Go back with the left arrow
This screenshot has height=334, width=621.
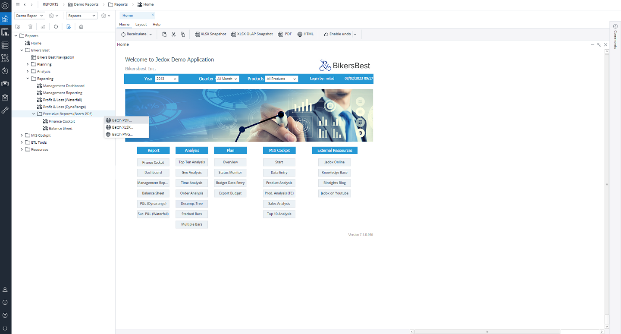pos(25,4)
